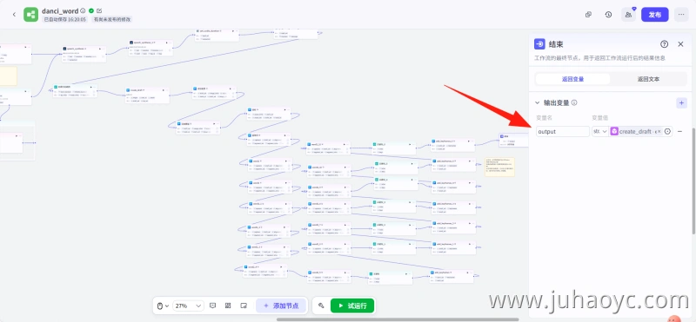Edit the danci_word workflow name icon
Viewport: 696px width, 322px height.
tap(99, 10)
